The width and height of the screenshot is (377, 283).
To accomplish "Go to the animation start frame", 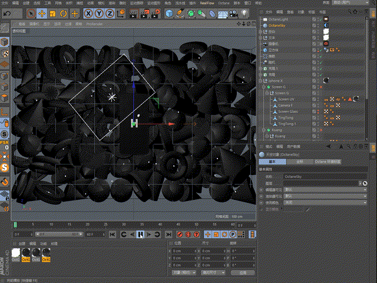I will (x=113, y=234).
